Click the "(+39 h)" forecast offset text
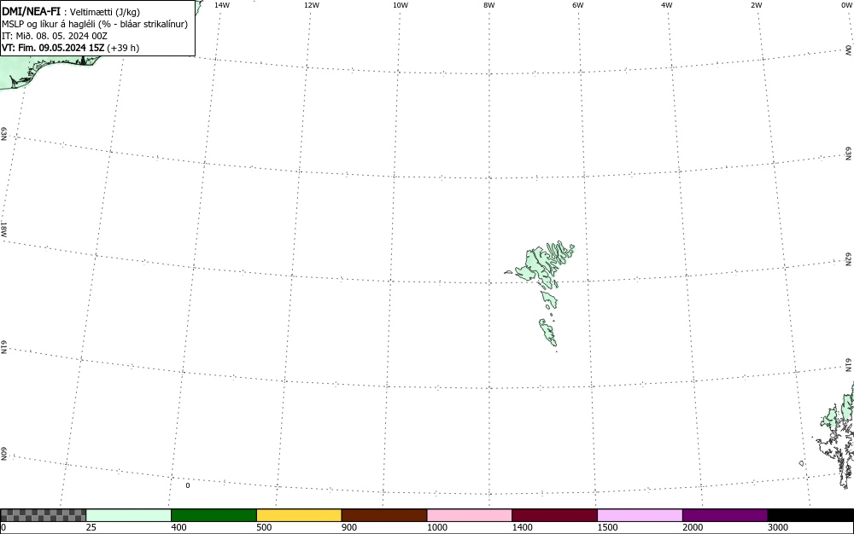The height and width of the screenshot is (534, 854). [x=123, y=48]
